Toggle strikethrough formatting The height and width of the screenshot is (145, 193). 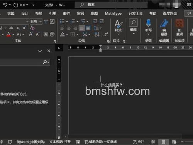pos(11,28)
